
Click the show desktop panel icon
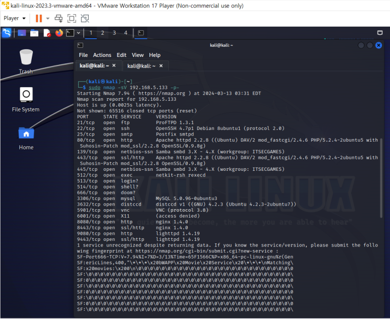pyautogui.click(x=22, y=33)
